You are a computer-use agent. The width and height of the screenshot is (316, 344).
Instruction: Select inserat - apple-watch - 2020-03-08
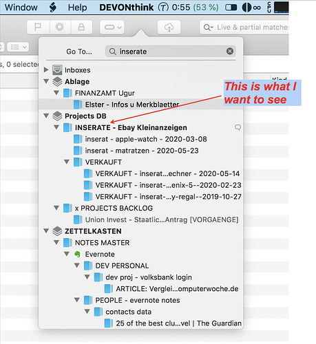[x=146, y=139]
